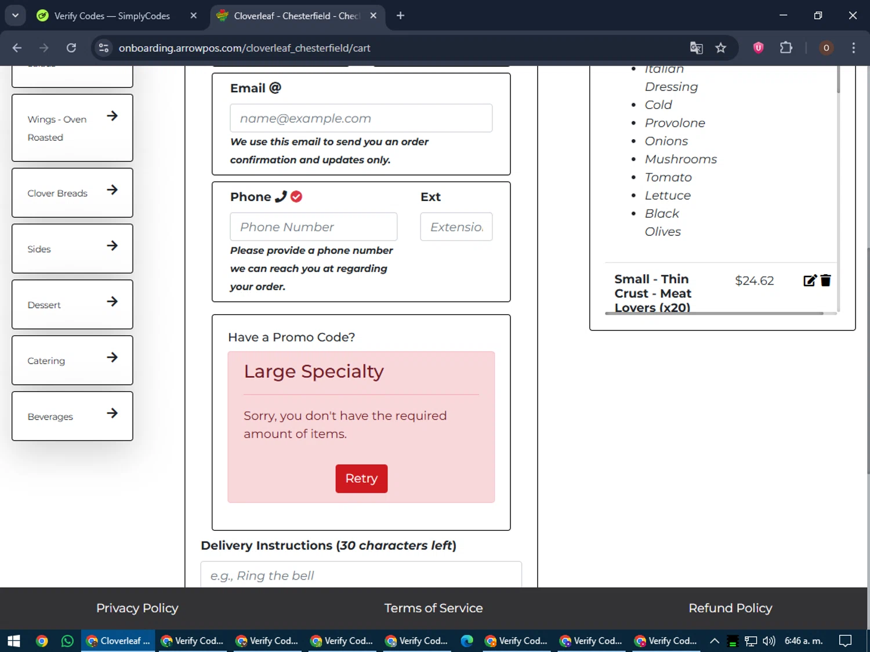Open the network icon in system tray
The width and height of the screenshot is (870, 652).
coord(751,641)
